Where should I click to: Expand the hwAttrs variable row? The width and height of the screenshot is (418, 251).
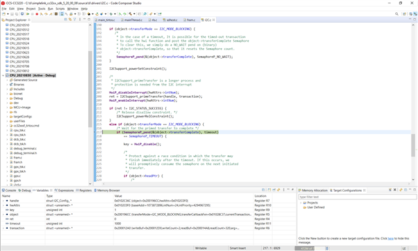click(x=3, y=205)
